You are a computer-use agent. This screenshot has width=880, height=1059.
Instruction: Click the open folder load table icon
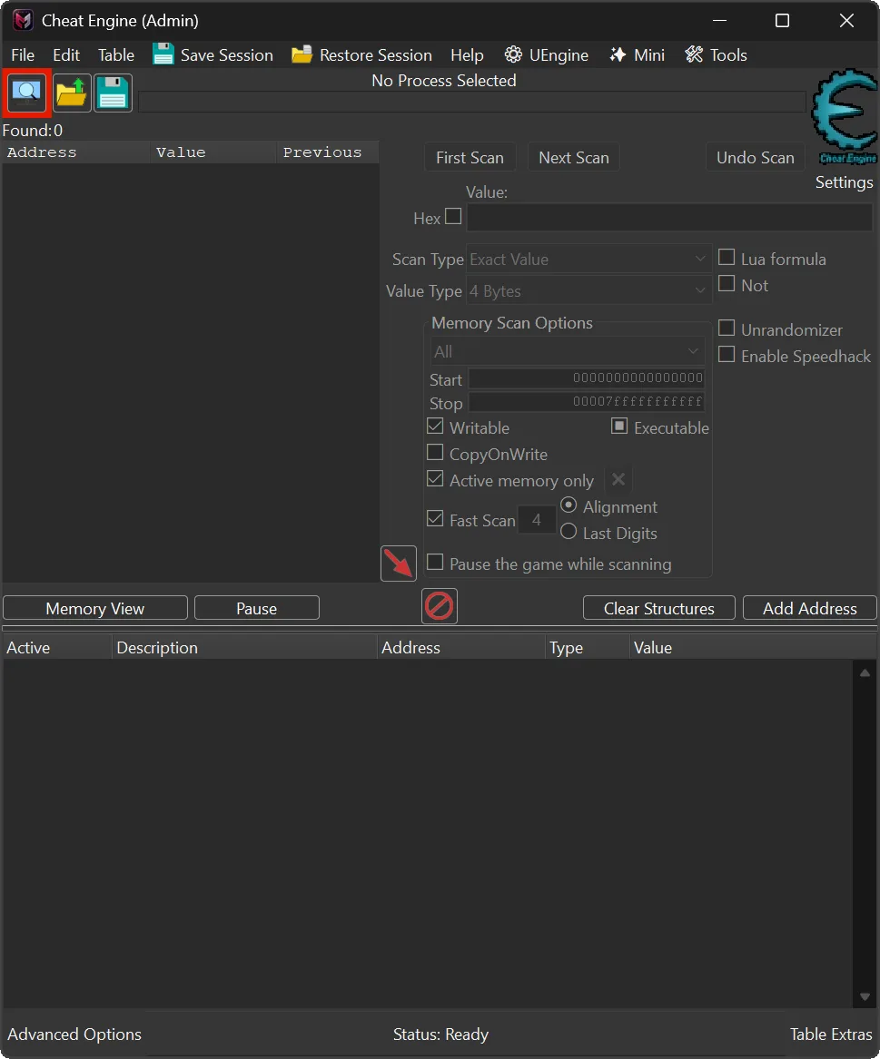coord(72,93)
